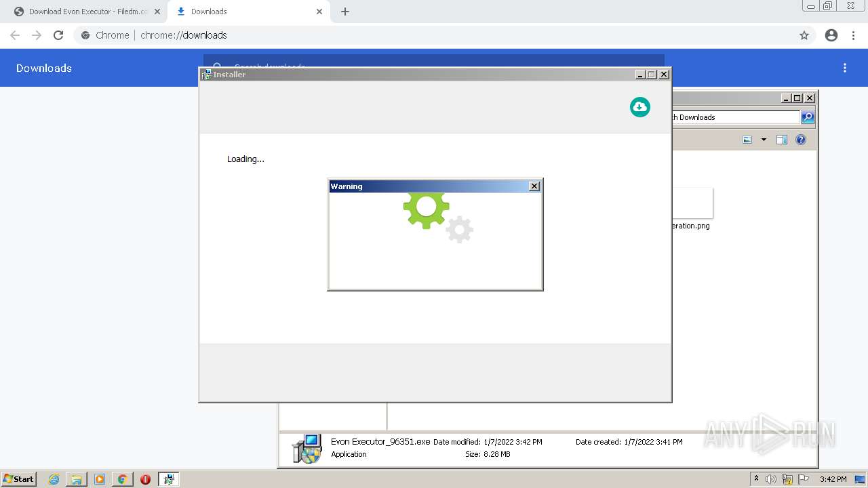Click the Downloads page heading

pos(44,68)
